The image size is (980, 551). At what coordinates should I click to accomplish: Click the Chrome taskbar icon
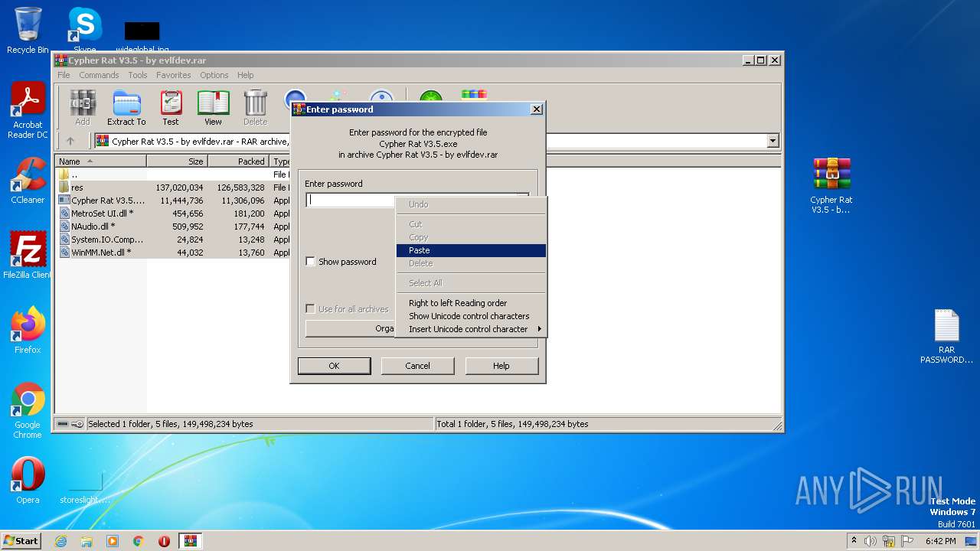[139, 541]
